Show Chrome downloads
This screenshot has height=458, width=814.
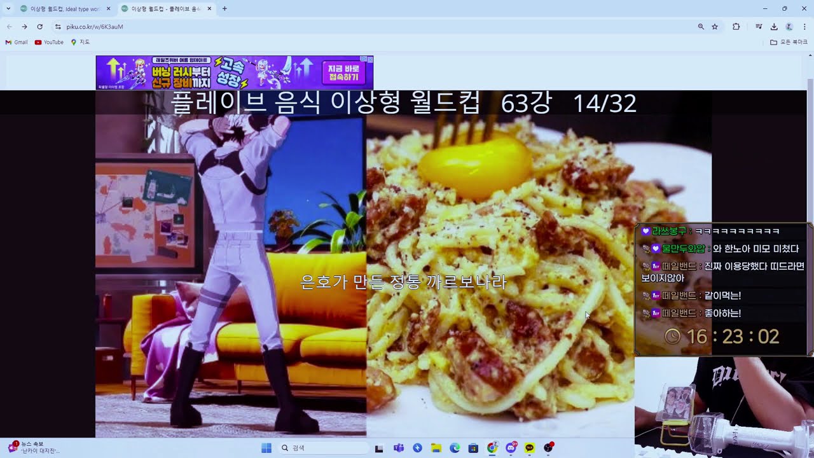774,27
